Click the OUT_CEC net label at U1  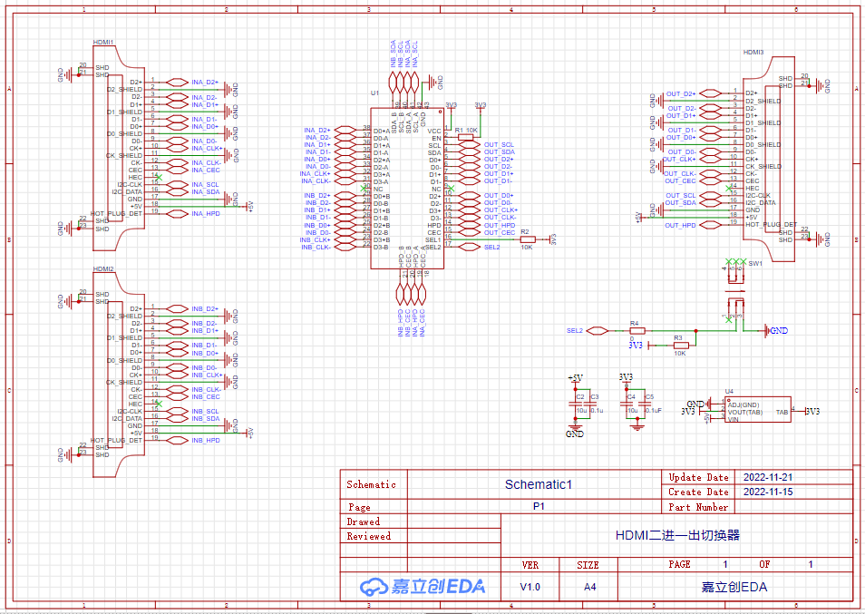[500, 233]
